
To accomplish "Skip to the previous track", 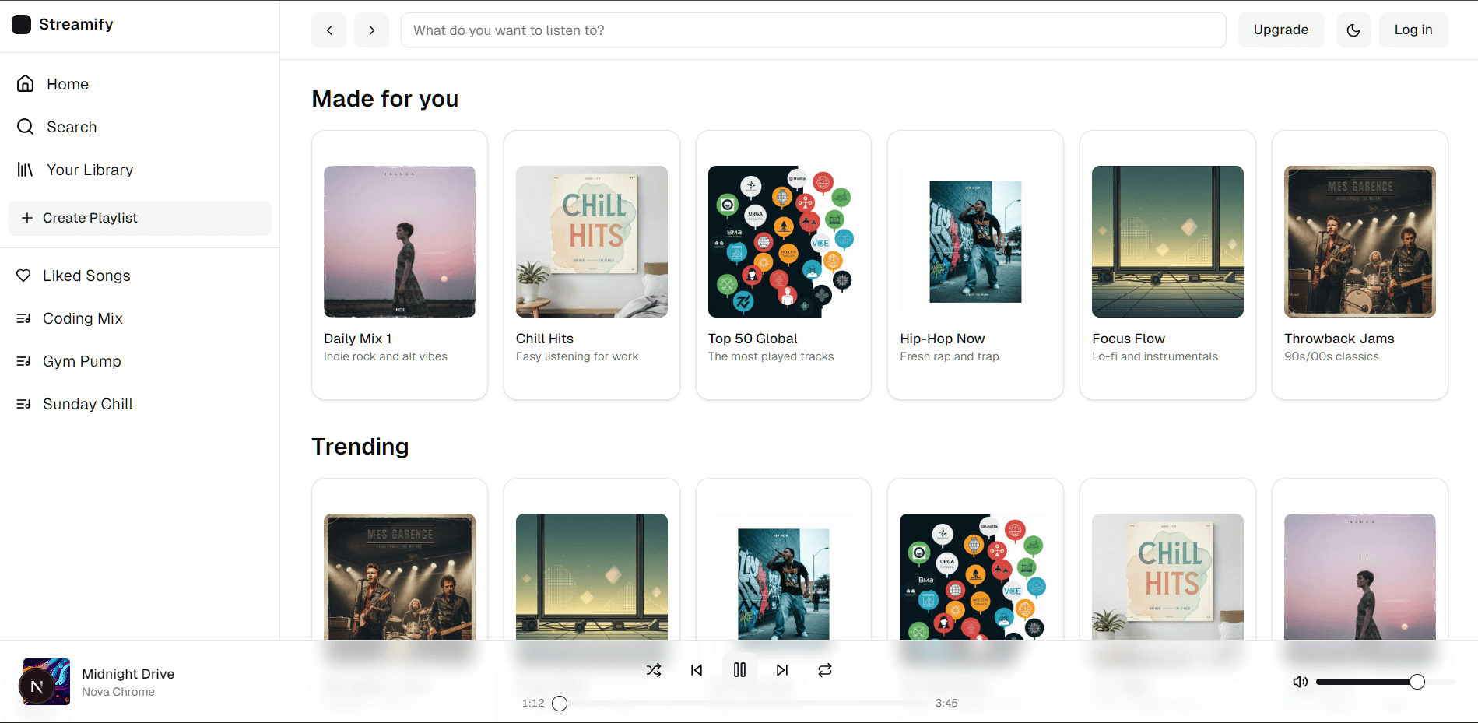I will click(697, 670).
